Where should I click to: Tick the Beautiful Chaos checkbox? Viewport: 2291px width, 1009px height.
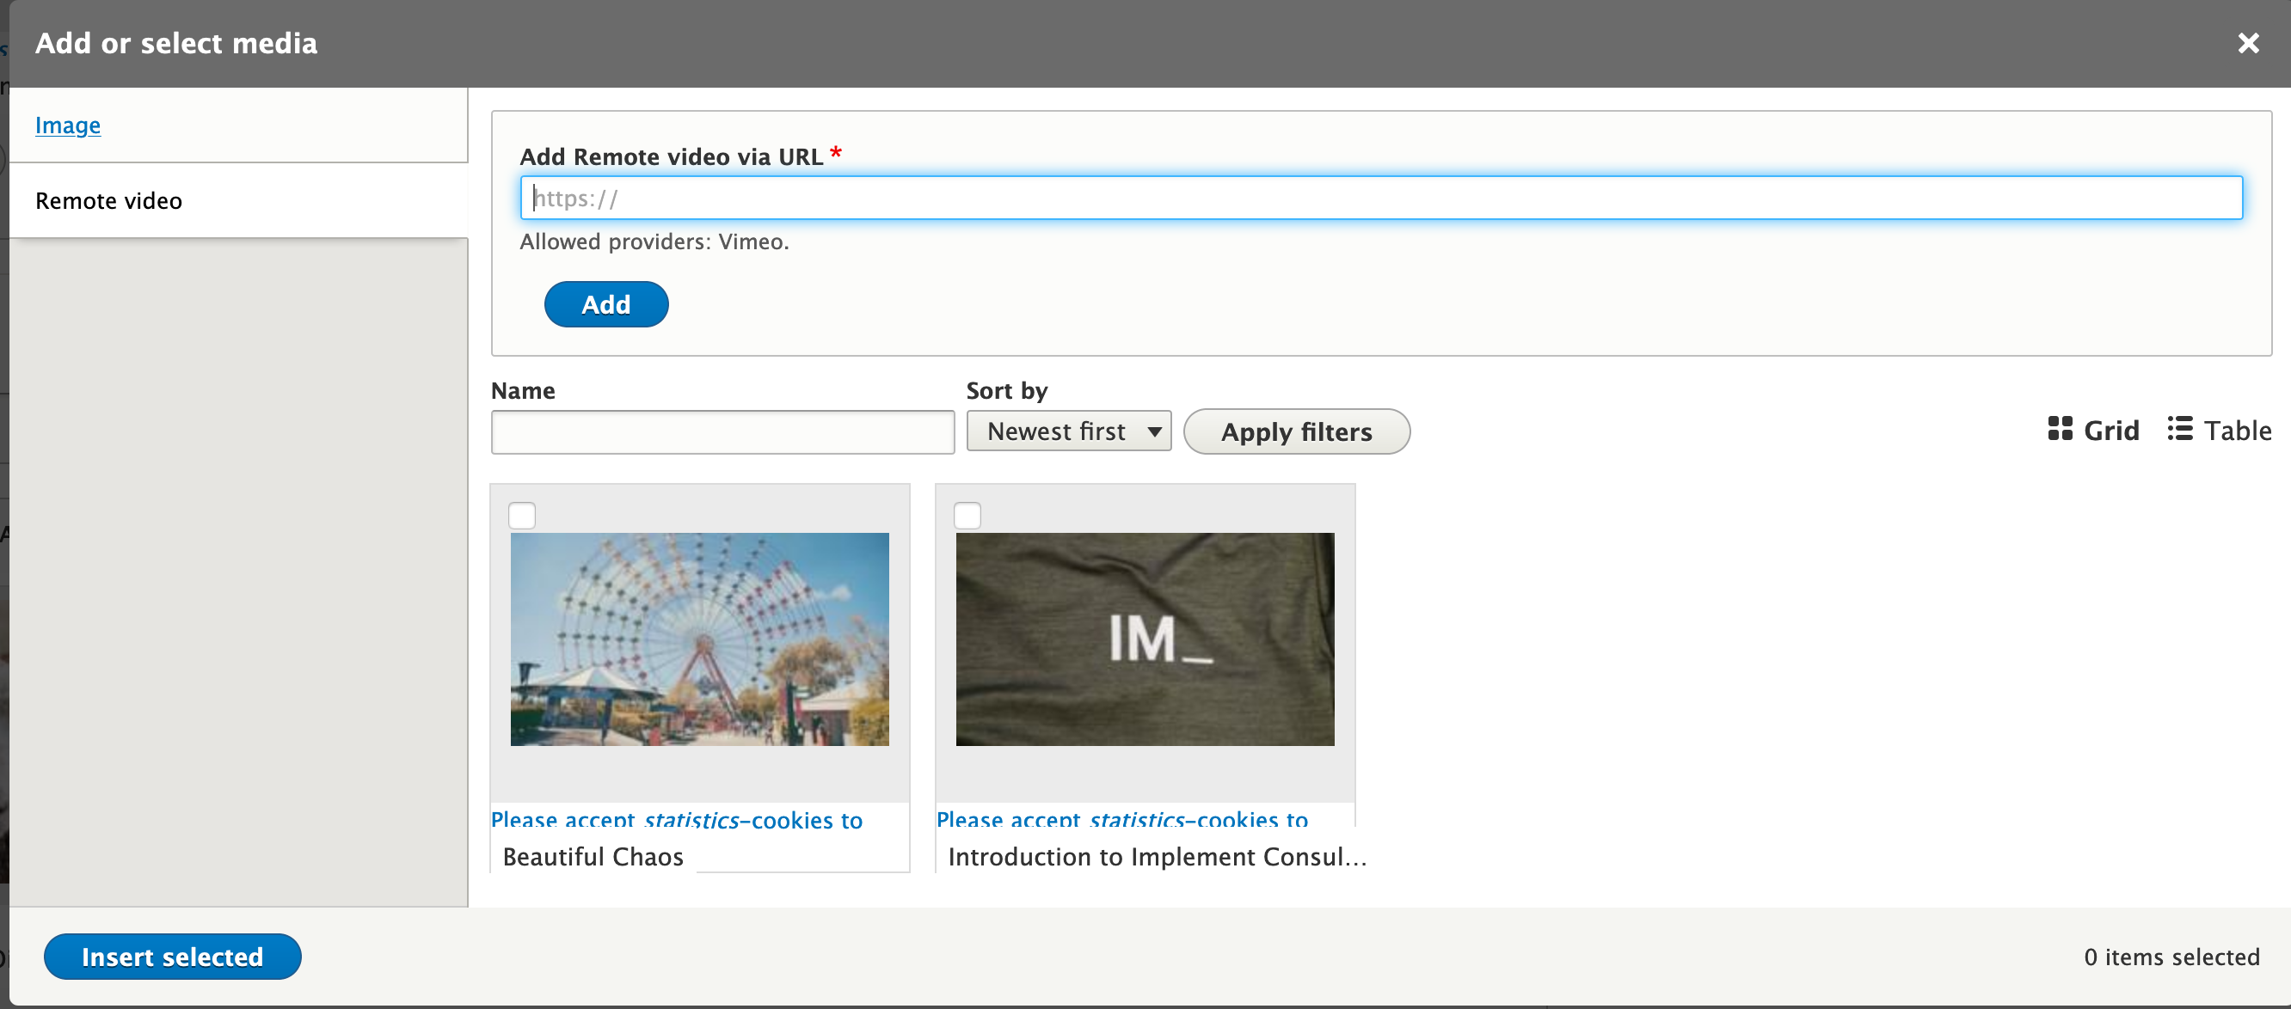(x=522, y=516)
